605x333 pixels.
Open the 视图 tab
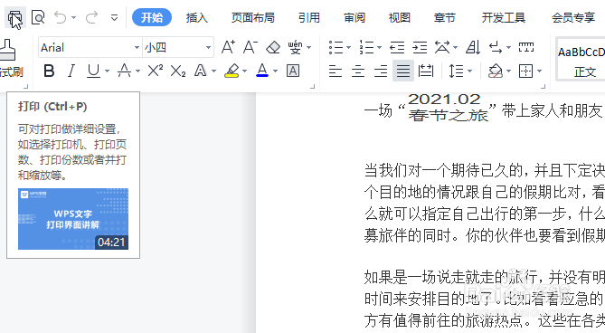(x=400, y=18)
